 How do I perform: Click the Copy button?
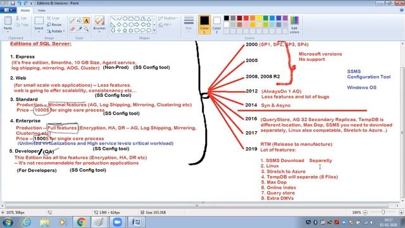point(22,25)
